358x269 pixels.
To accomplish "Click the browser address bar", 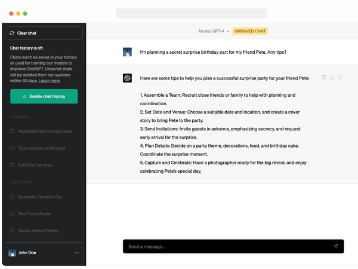I will pyautogui.click(x=191, y=13).
